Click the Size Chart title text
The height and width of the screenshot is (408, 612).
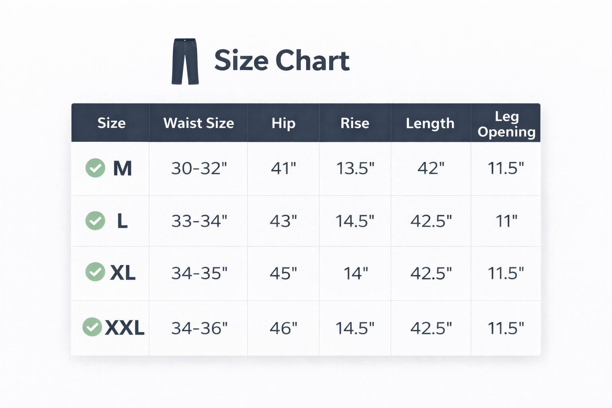282,61
